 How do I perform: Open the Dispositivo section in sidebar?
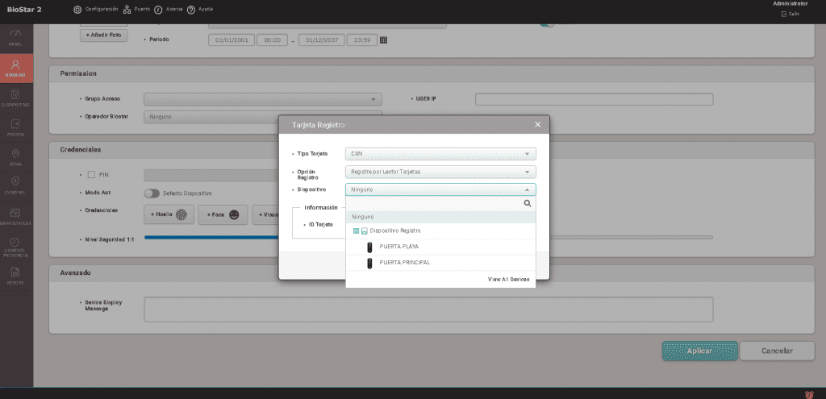click(16, 98)
